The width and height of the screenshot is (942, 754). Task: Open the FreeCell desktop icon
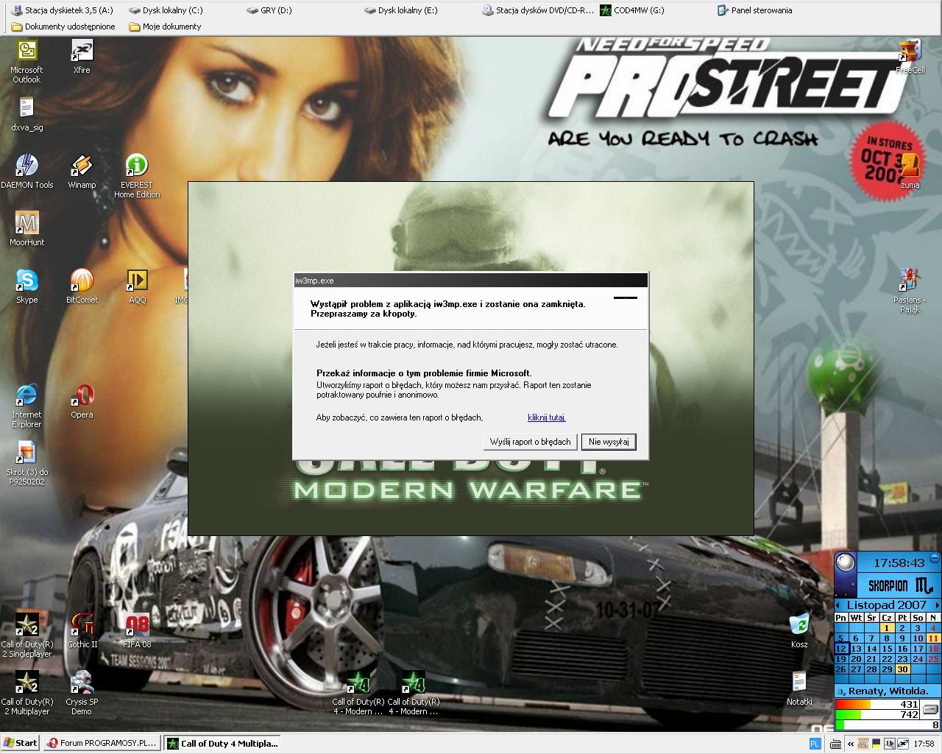point(910,57)
